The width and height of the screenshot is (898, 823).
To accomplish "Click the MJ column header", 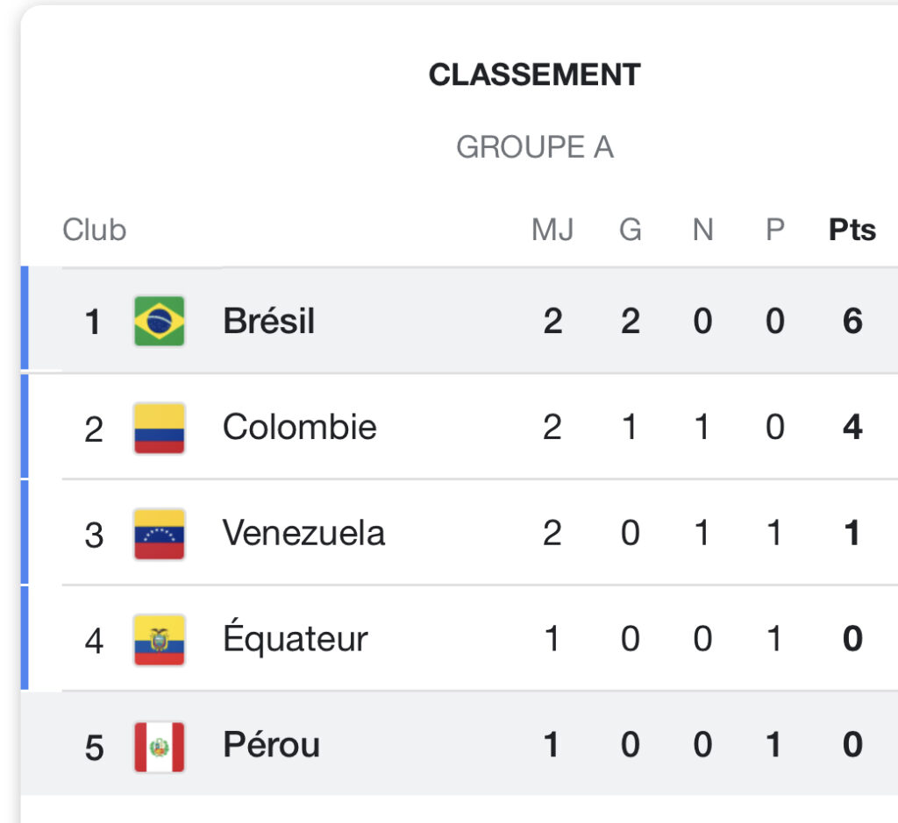I will 552,231.
